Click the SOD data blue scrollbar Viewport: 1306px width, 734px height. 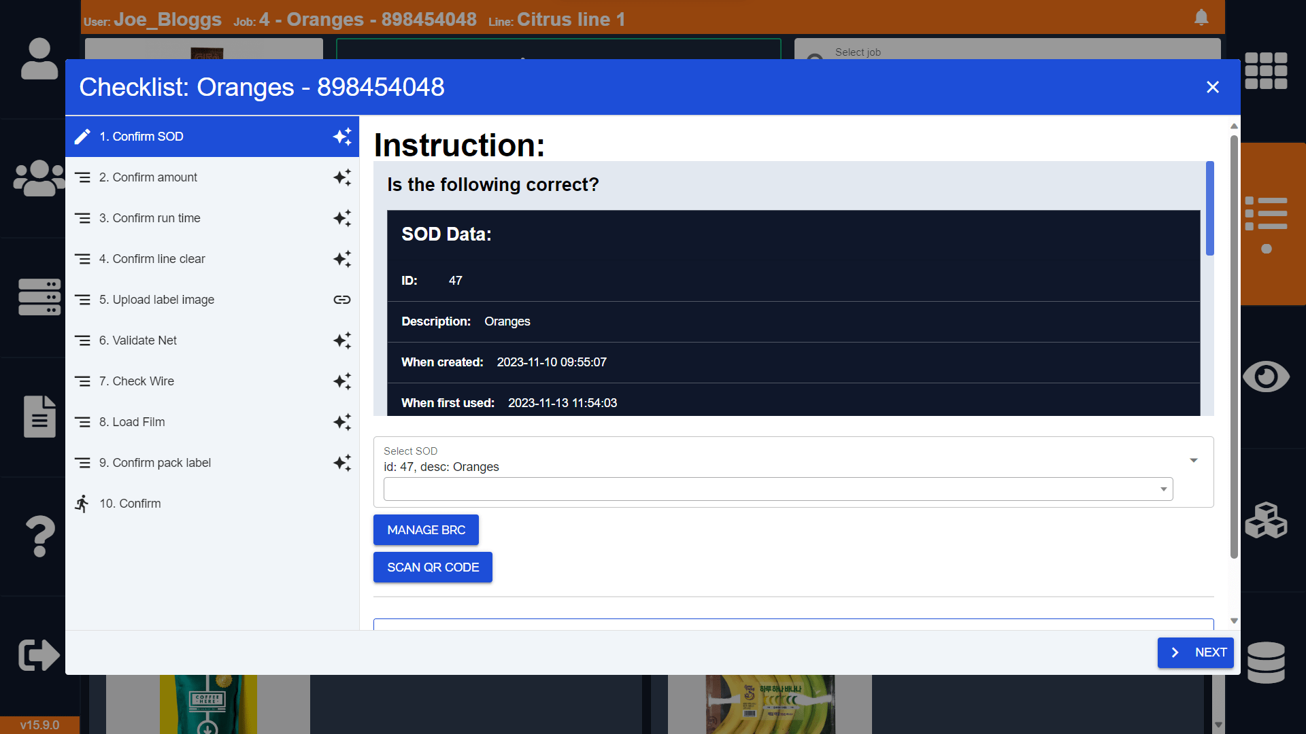[x=1210, y=208]
